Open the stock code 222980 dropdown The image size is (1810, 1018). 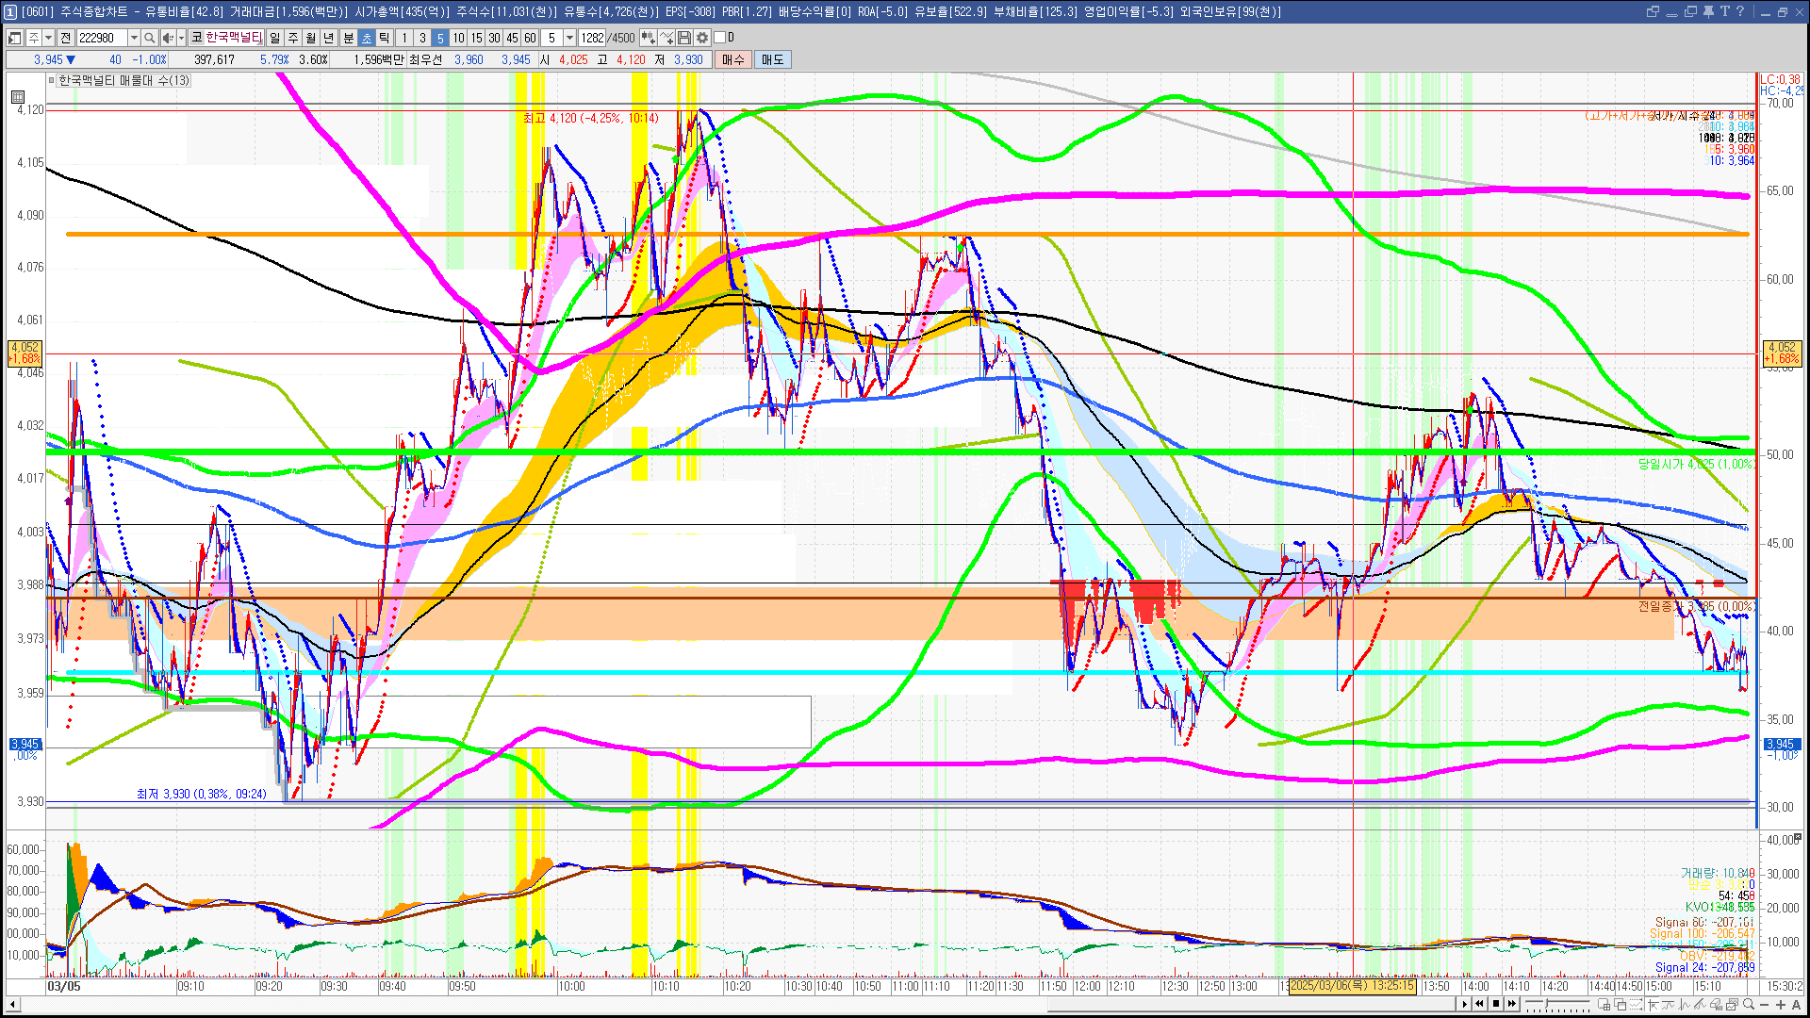coord(134,38)
